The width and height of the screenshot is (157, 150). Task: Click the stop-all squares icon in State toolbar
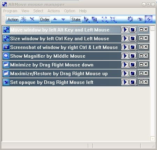95,20
